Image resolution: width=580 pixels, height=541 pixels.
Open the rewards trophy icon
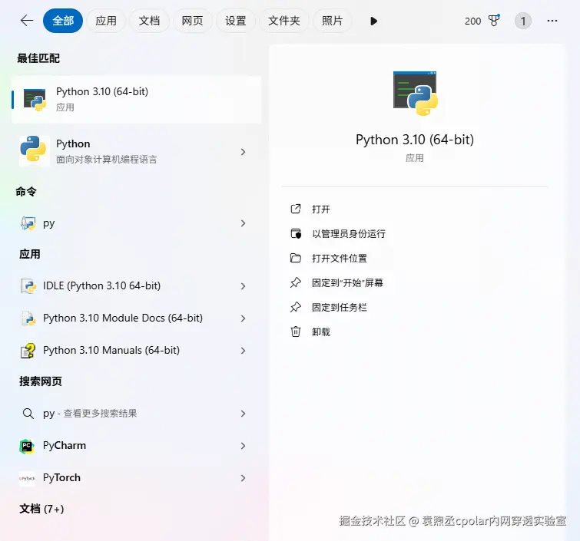point(494,21)
